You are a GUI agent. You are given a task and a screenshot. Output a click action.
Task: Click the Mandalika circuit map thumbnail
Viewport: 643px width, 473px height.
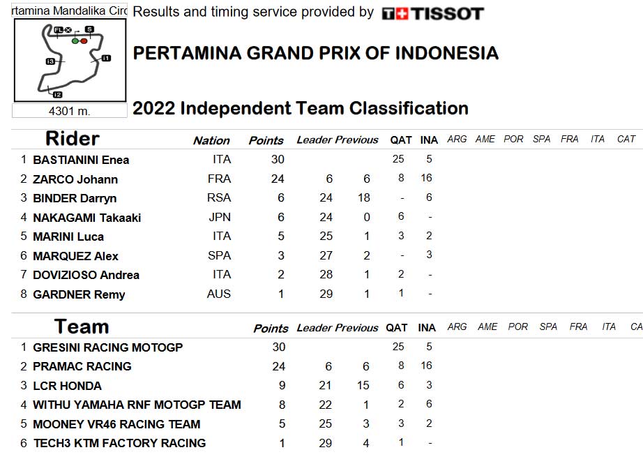pyautogui.click(x=70, y=60)
